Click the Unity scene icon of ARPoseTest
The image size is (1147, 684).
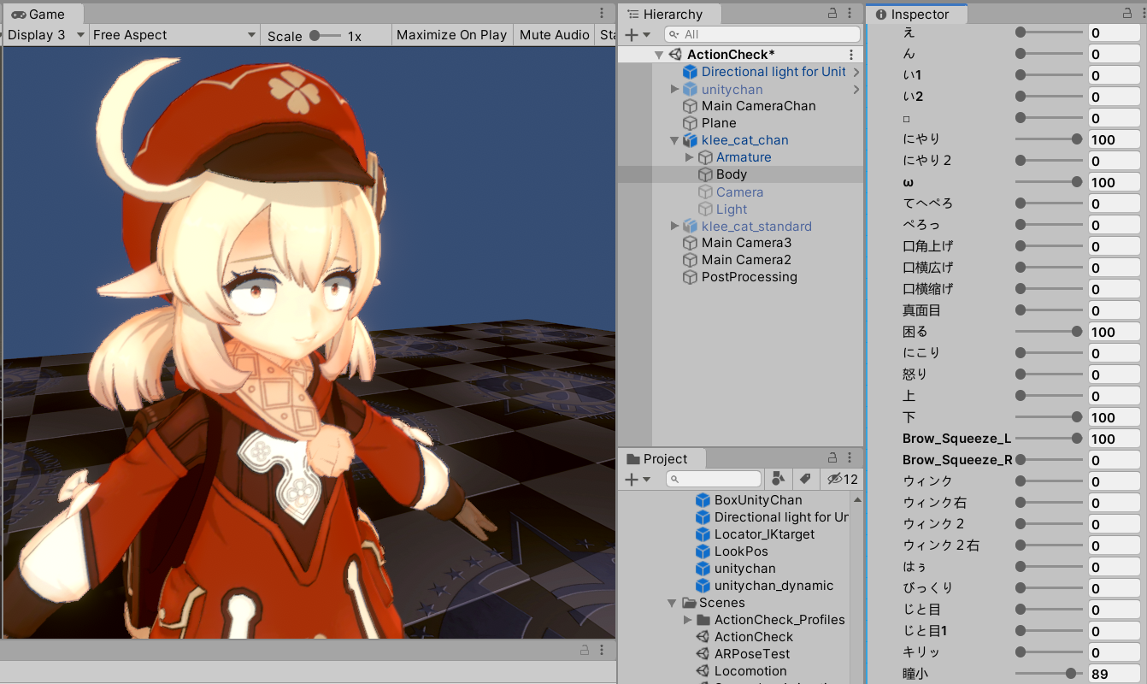click(x=703, y=654)
